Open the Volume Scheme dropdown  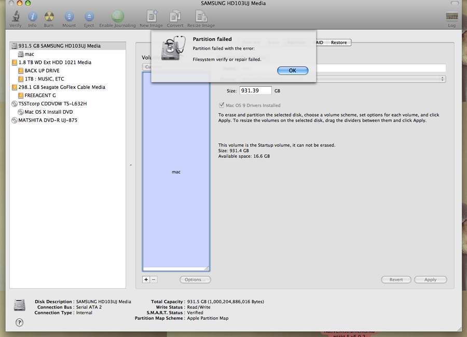click(x=147, y=67)
